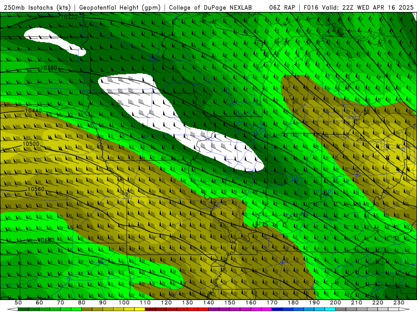Select first dark red swatch after 110
This screenshot has width=417, height=312.
click(x=151, y=309)
